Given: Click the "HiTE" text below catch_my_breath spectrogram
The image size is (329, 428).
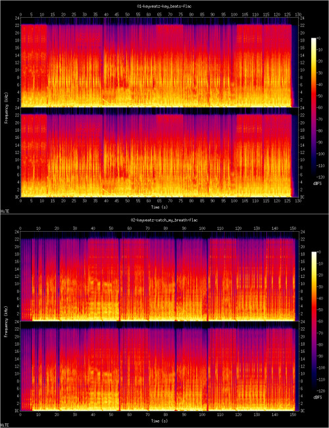Looking at the screenshot, I should point(3,425).
